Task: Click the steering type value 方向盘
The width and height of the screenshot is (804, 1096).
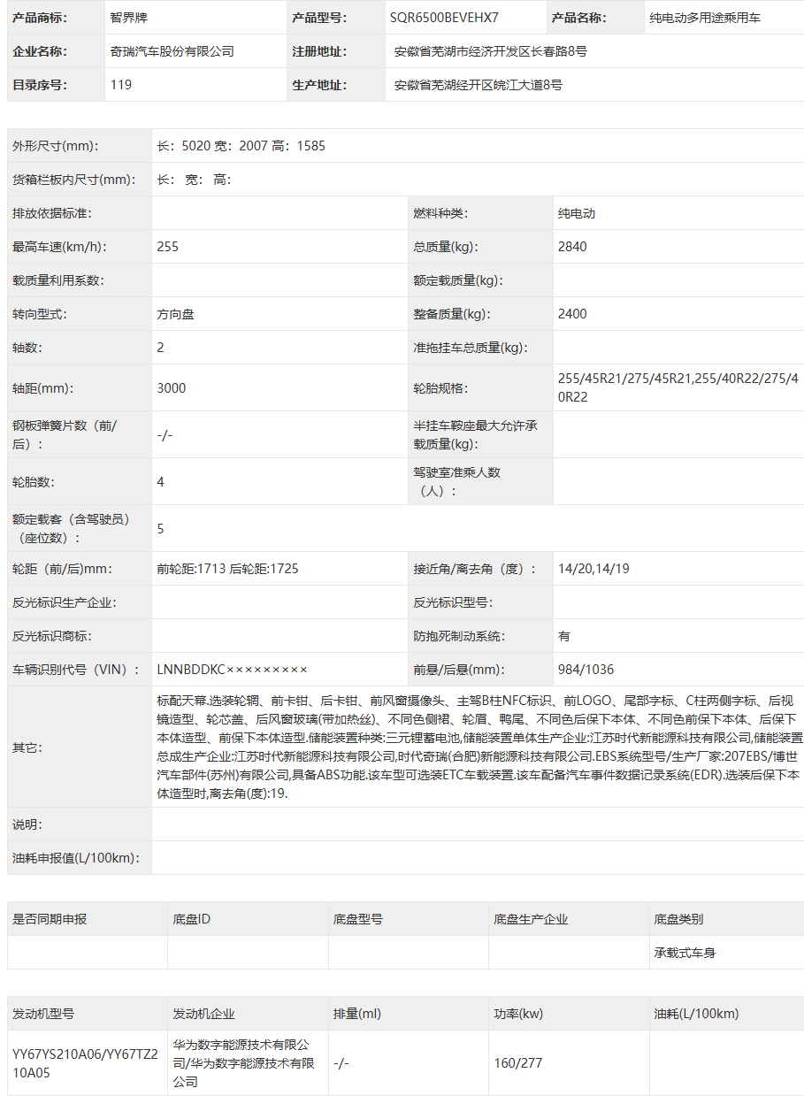Action: (175, 314)
